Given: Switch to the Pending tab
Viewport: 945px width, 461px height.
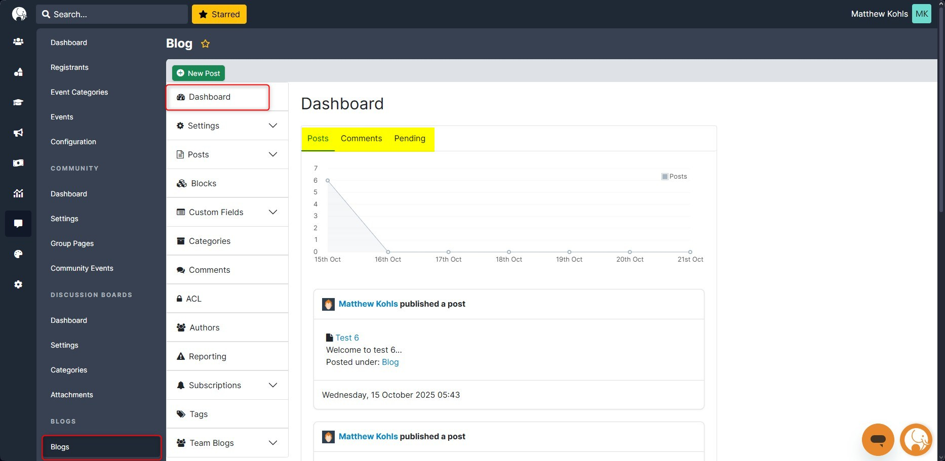Looking at the screenshot, I should click(x=410, y=139).
